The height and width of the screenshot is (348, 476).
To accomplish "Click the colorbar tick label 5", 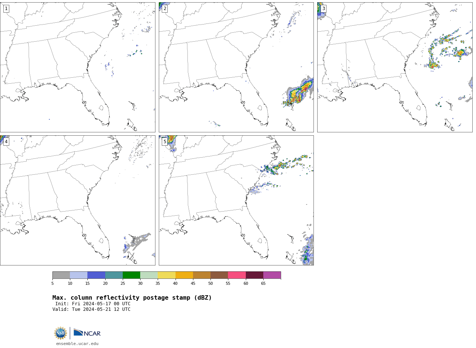I will click(x=52, y=284).
